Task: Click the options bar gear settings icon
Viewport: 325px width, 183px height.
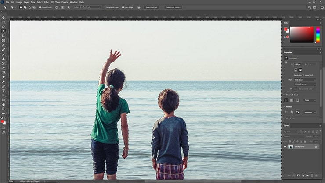Action: [x=68, y=7]
